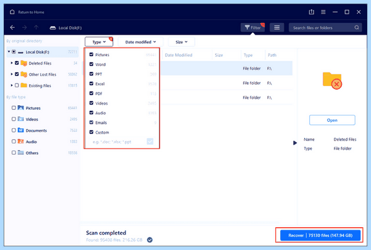Click the Existing Files folder icon
Image resolution: width=371 pixels, height=250 pixels.
(x=23, y=85)
